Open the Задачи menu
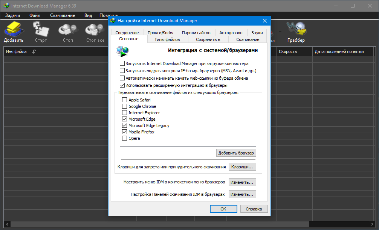The height and width of the screenshot is (230, 379). 12,15
